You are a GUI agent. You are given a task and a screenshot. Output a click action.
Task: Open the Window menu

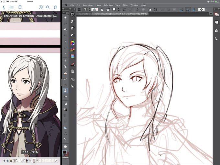[134, 5]
